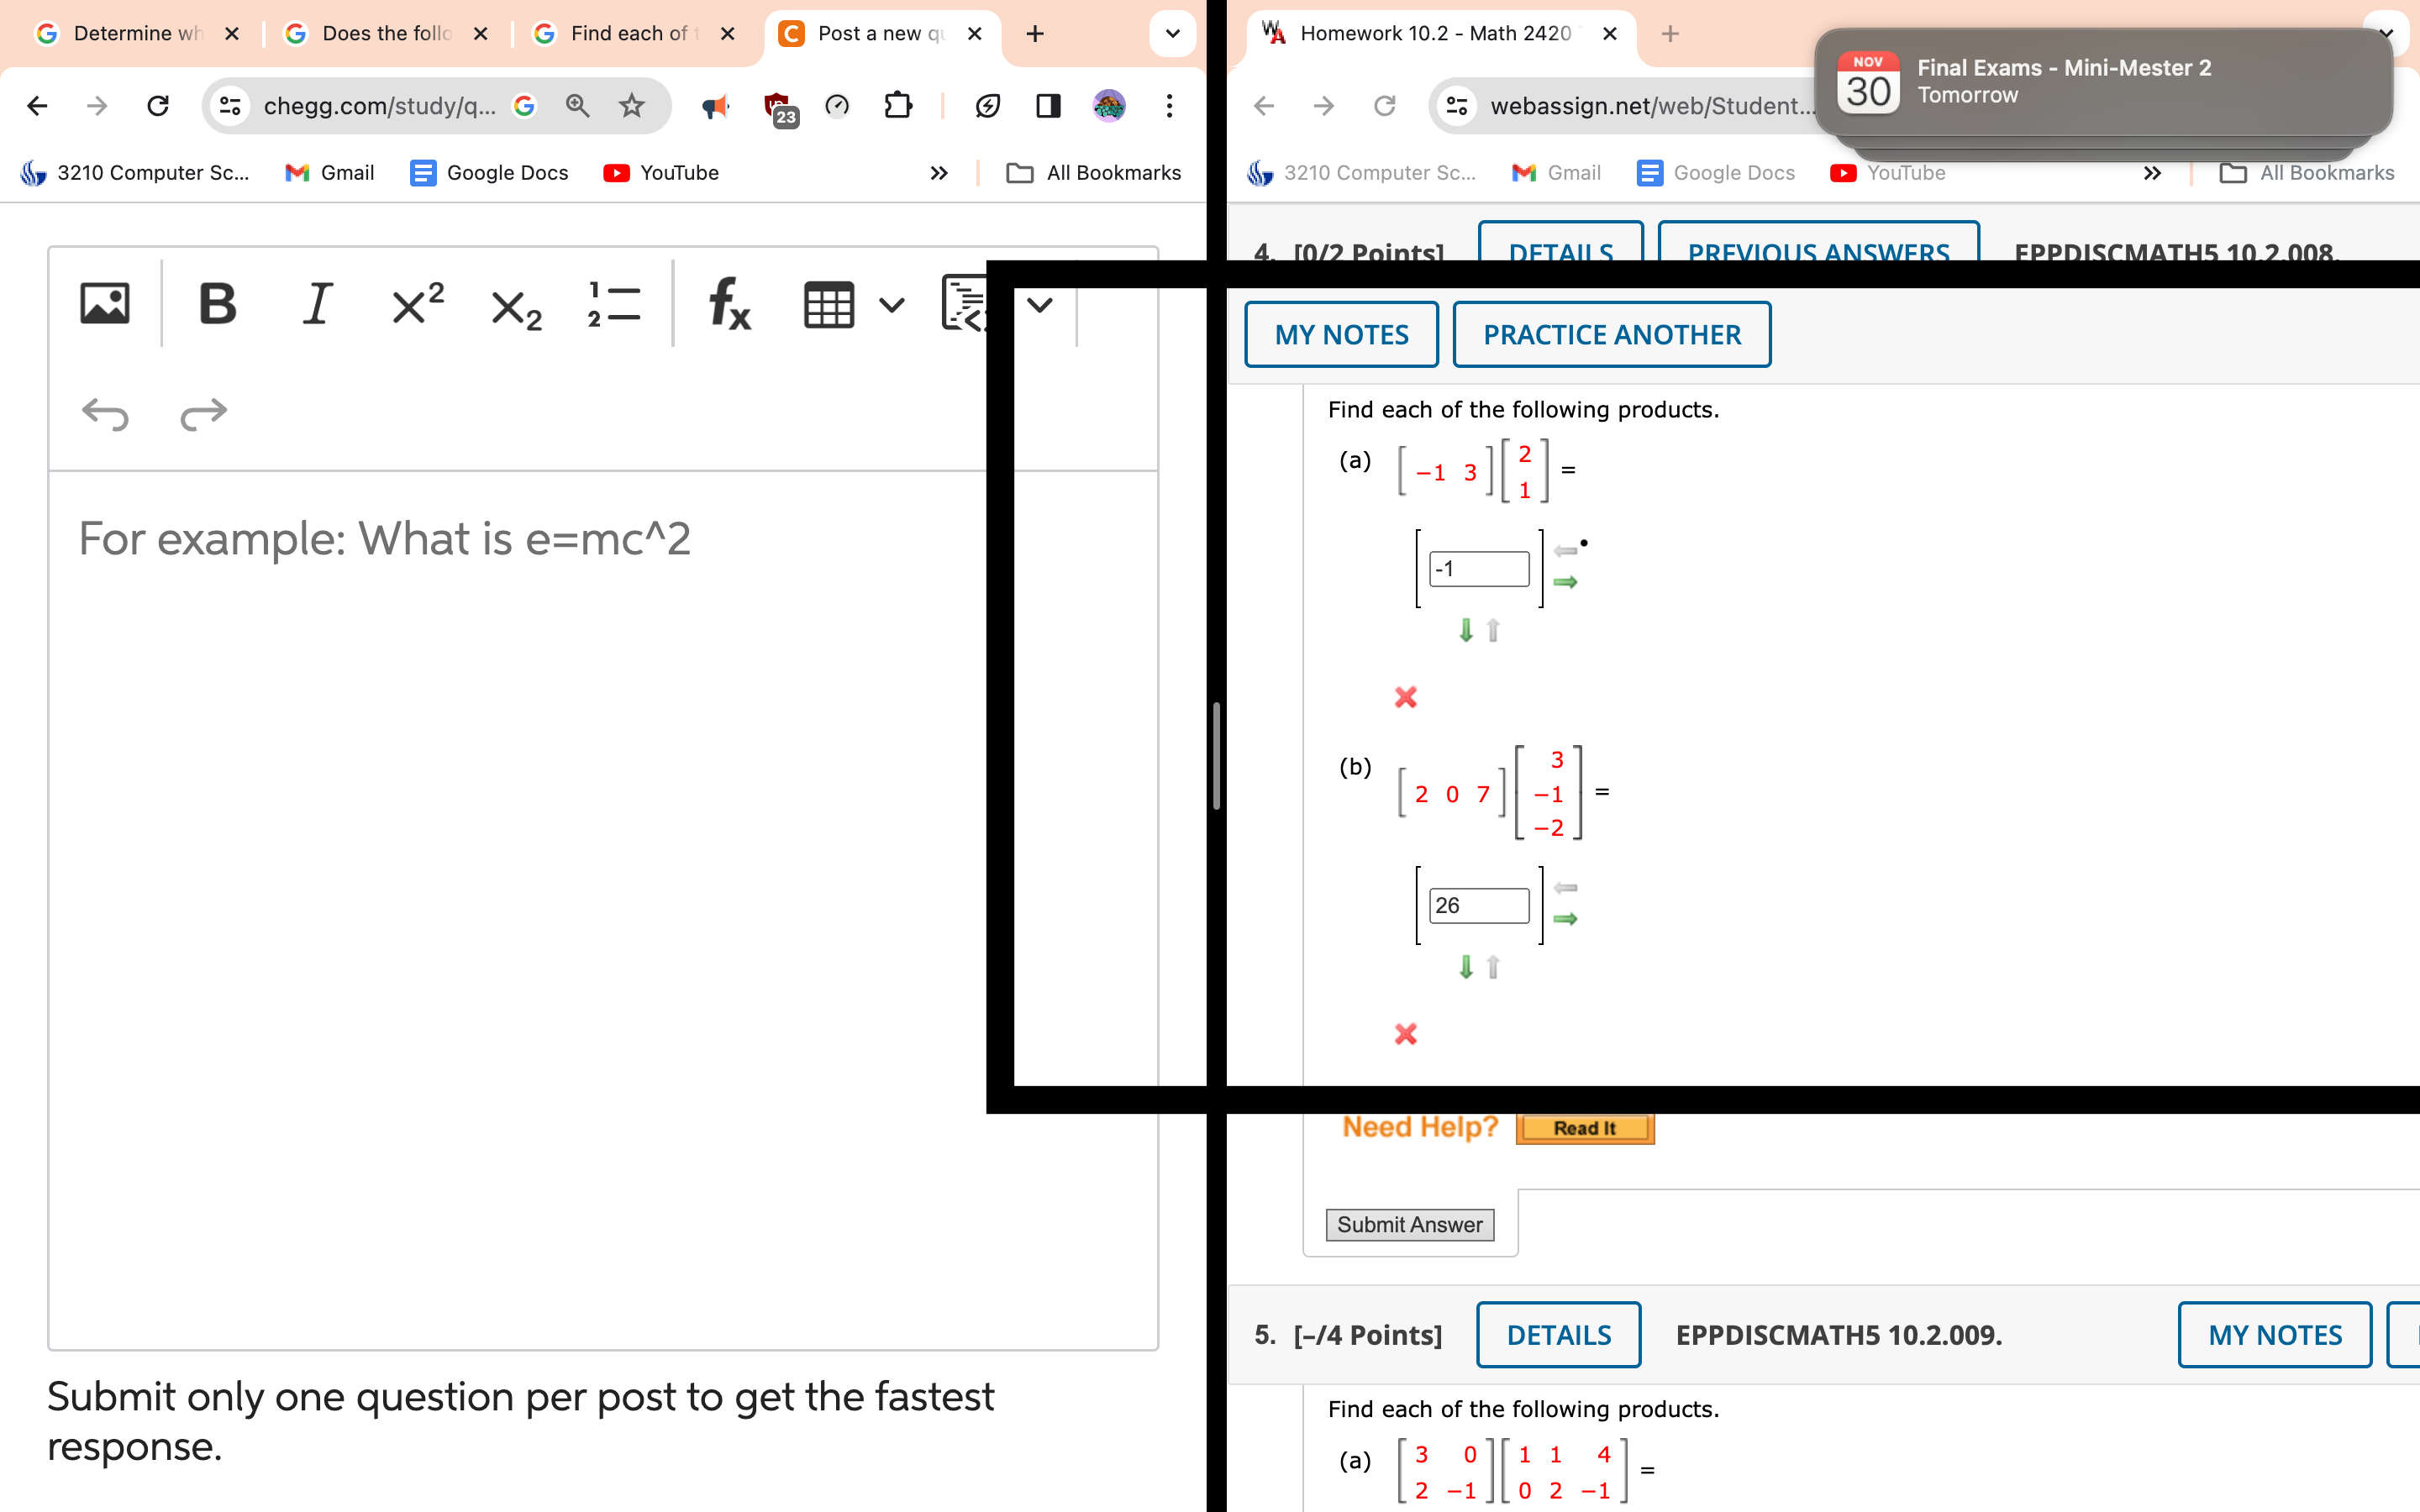Screen dimensions: 2420x1512
Task: Show more bookmarks in WebAssign window
Action: [x=2152, y=173]
